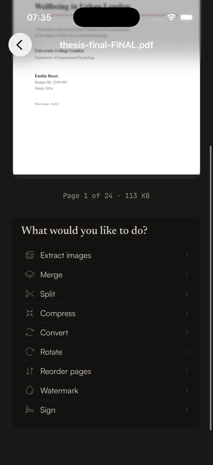This screenshot has width=213, height=465.
Task: Expand the Extract images row chevron
Action: tap(186, 255)
